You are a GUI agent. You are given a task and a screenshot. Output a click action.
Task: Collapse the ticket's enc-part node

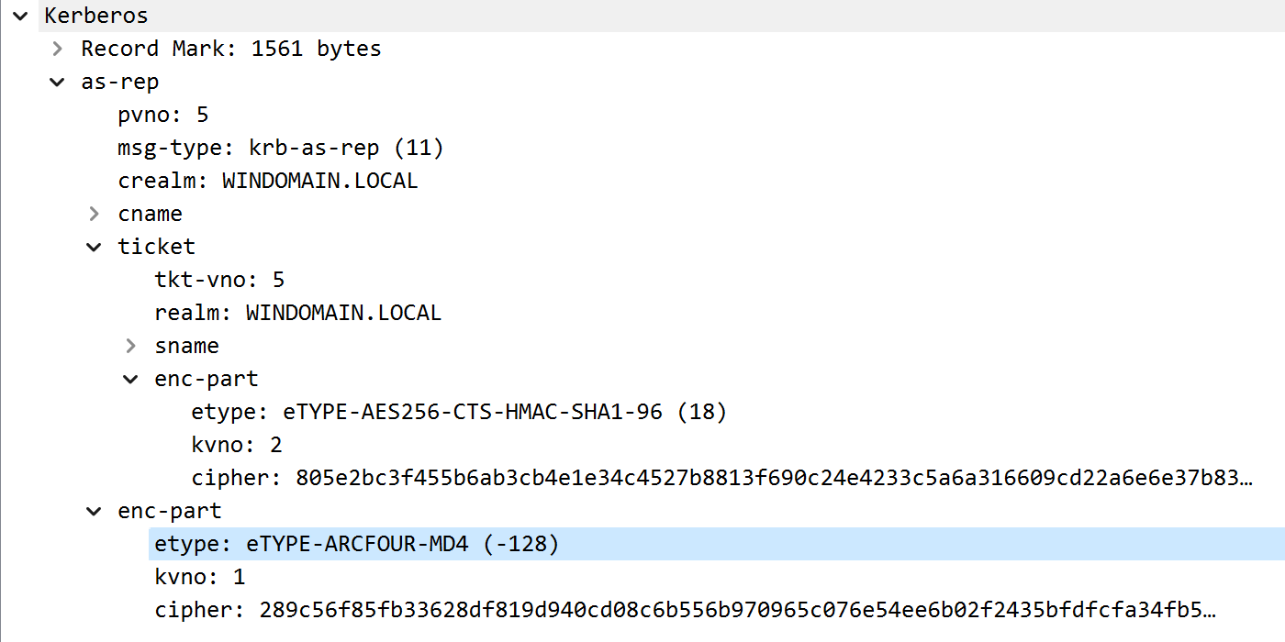[130, 379]
